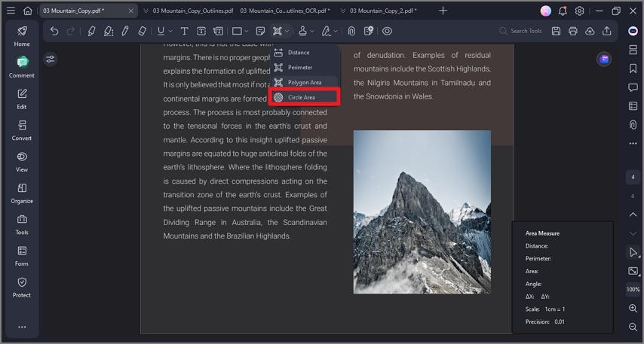Open the Comment section in left sidebar

[22, 67]
